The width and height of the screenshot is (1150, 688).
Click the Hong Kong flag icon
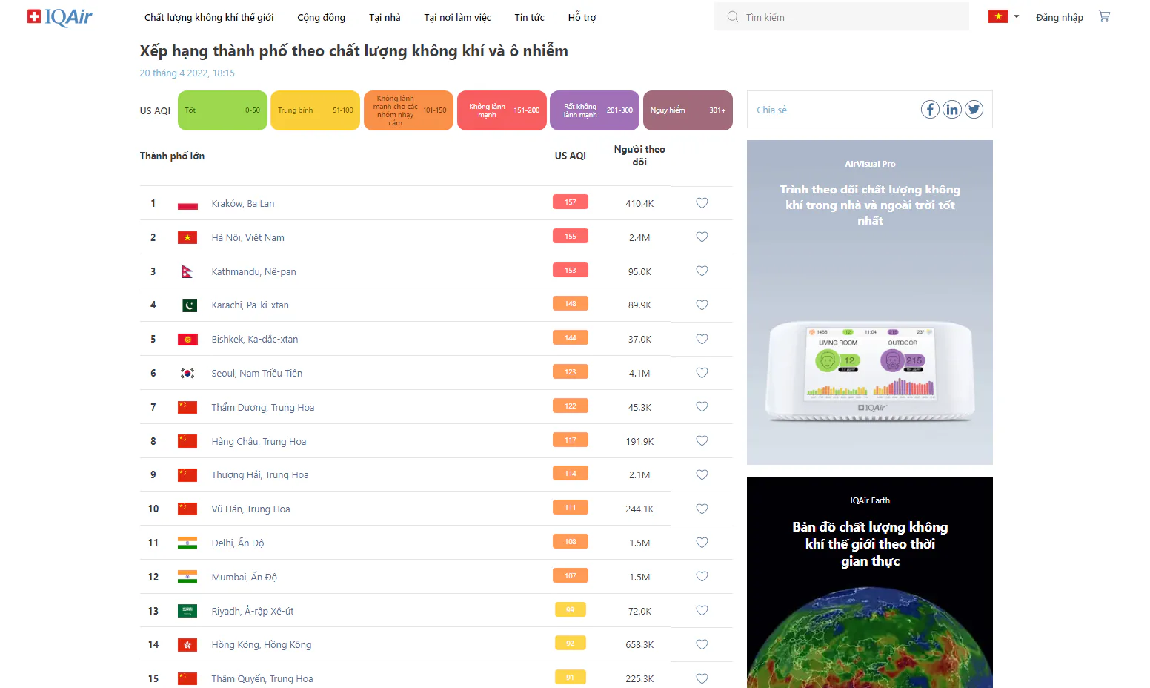[187, 644]
